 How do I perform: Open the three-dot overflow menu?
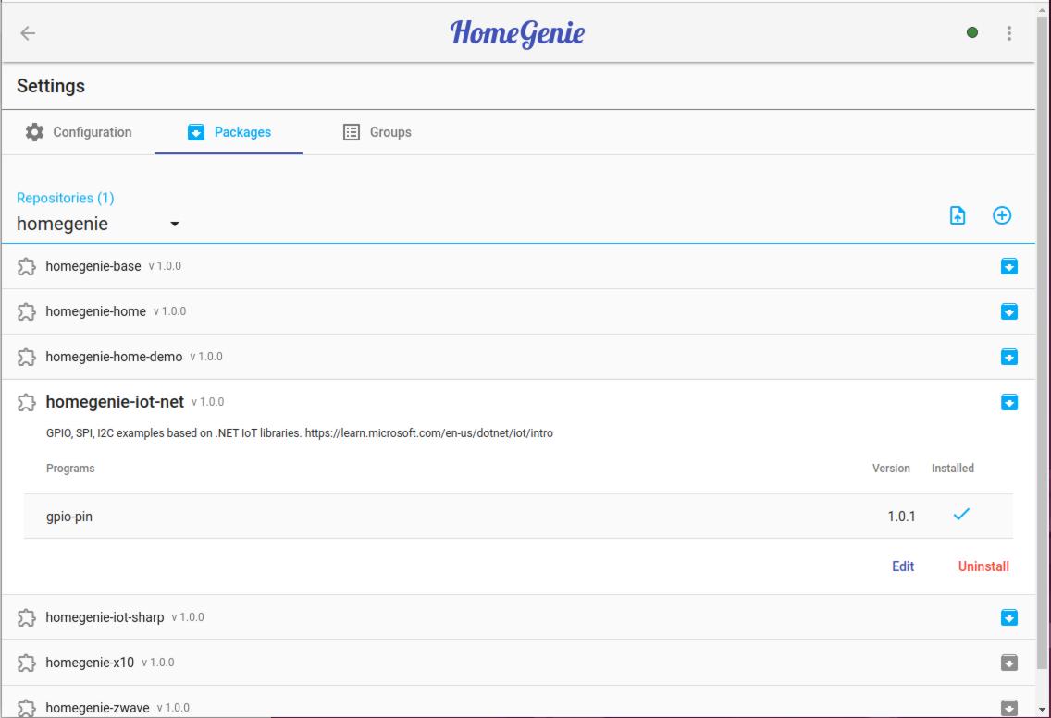(x=1008, y=33)
